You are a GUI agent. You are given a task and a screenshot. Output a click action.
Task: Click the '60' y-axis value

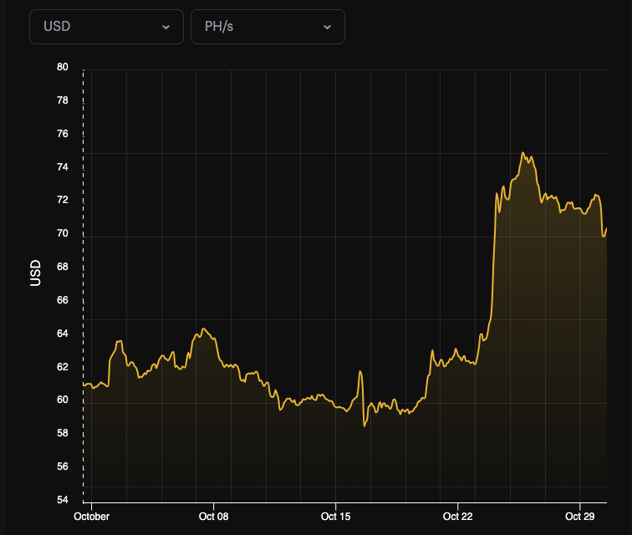[63, 400]
